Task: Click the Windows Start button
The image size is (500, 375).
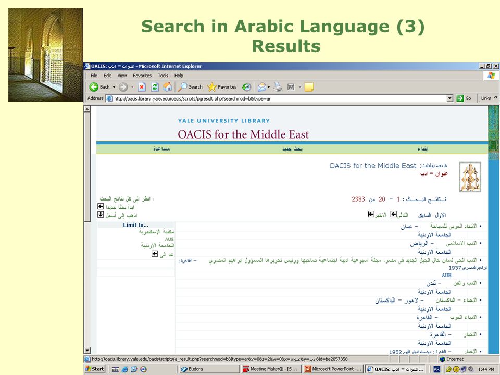Action: point(95,369)
